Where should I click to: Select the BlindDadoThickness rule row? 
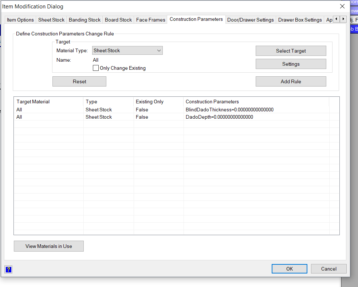[x=229, y=110]
